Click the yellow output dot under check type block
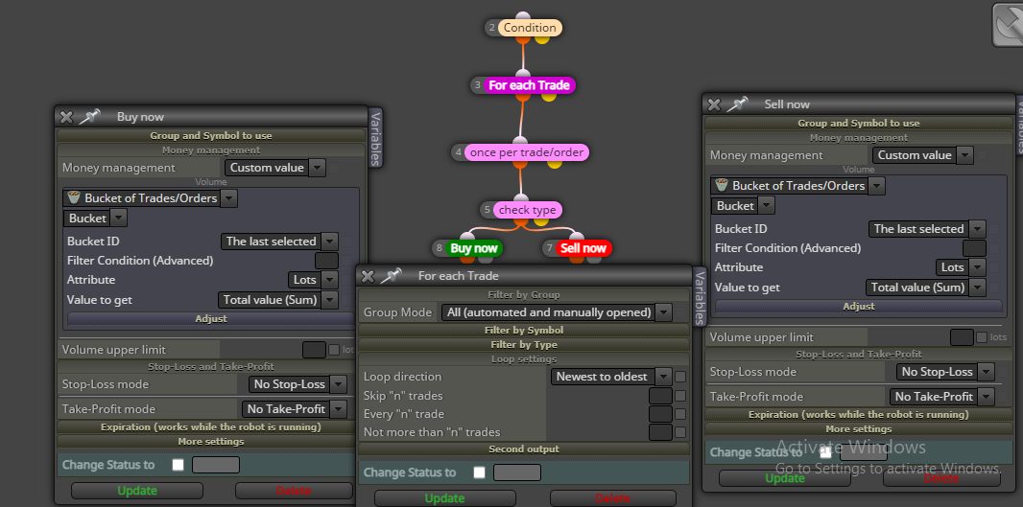1023x507 pixels. pyautogui.click(x=541, y=221)
